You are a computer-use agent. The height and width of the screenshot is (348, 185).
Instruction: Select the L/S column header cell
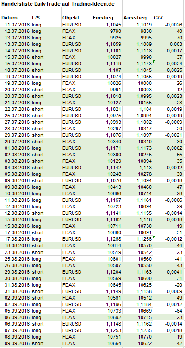pyautogui.click(x=46, y=18)
